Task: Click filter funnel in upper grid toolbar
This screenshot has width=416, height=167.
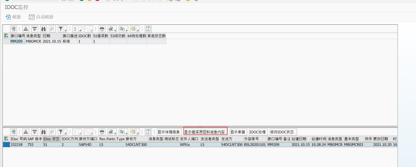Action: pyautogui.click(x=62, y=29)
